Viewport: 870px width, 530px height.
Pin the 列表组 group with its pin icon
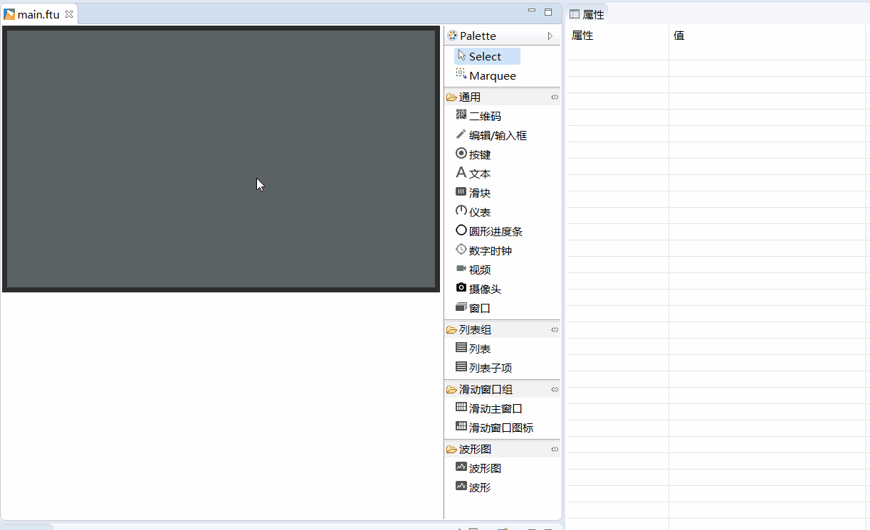(555, 329)
